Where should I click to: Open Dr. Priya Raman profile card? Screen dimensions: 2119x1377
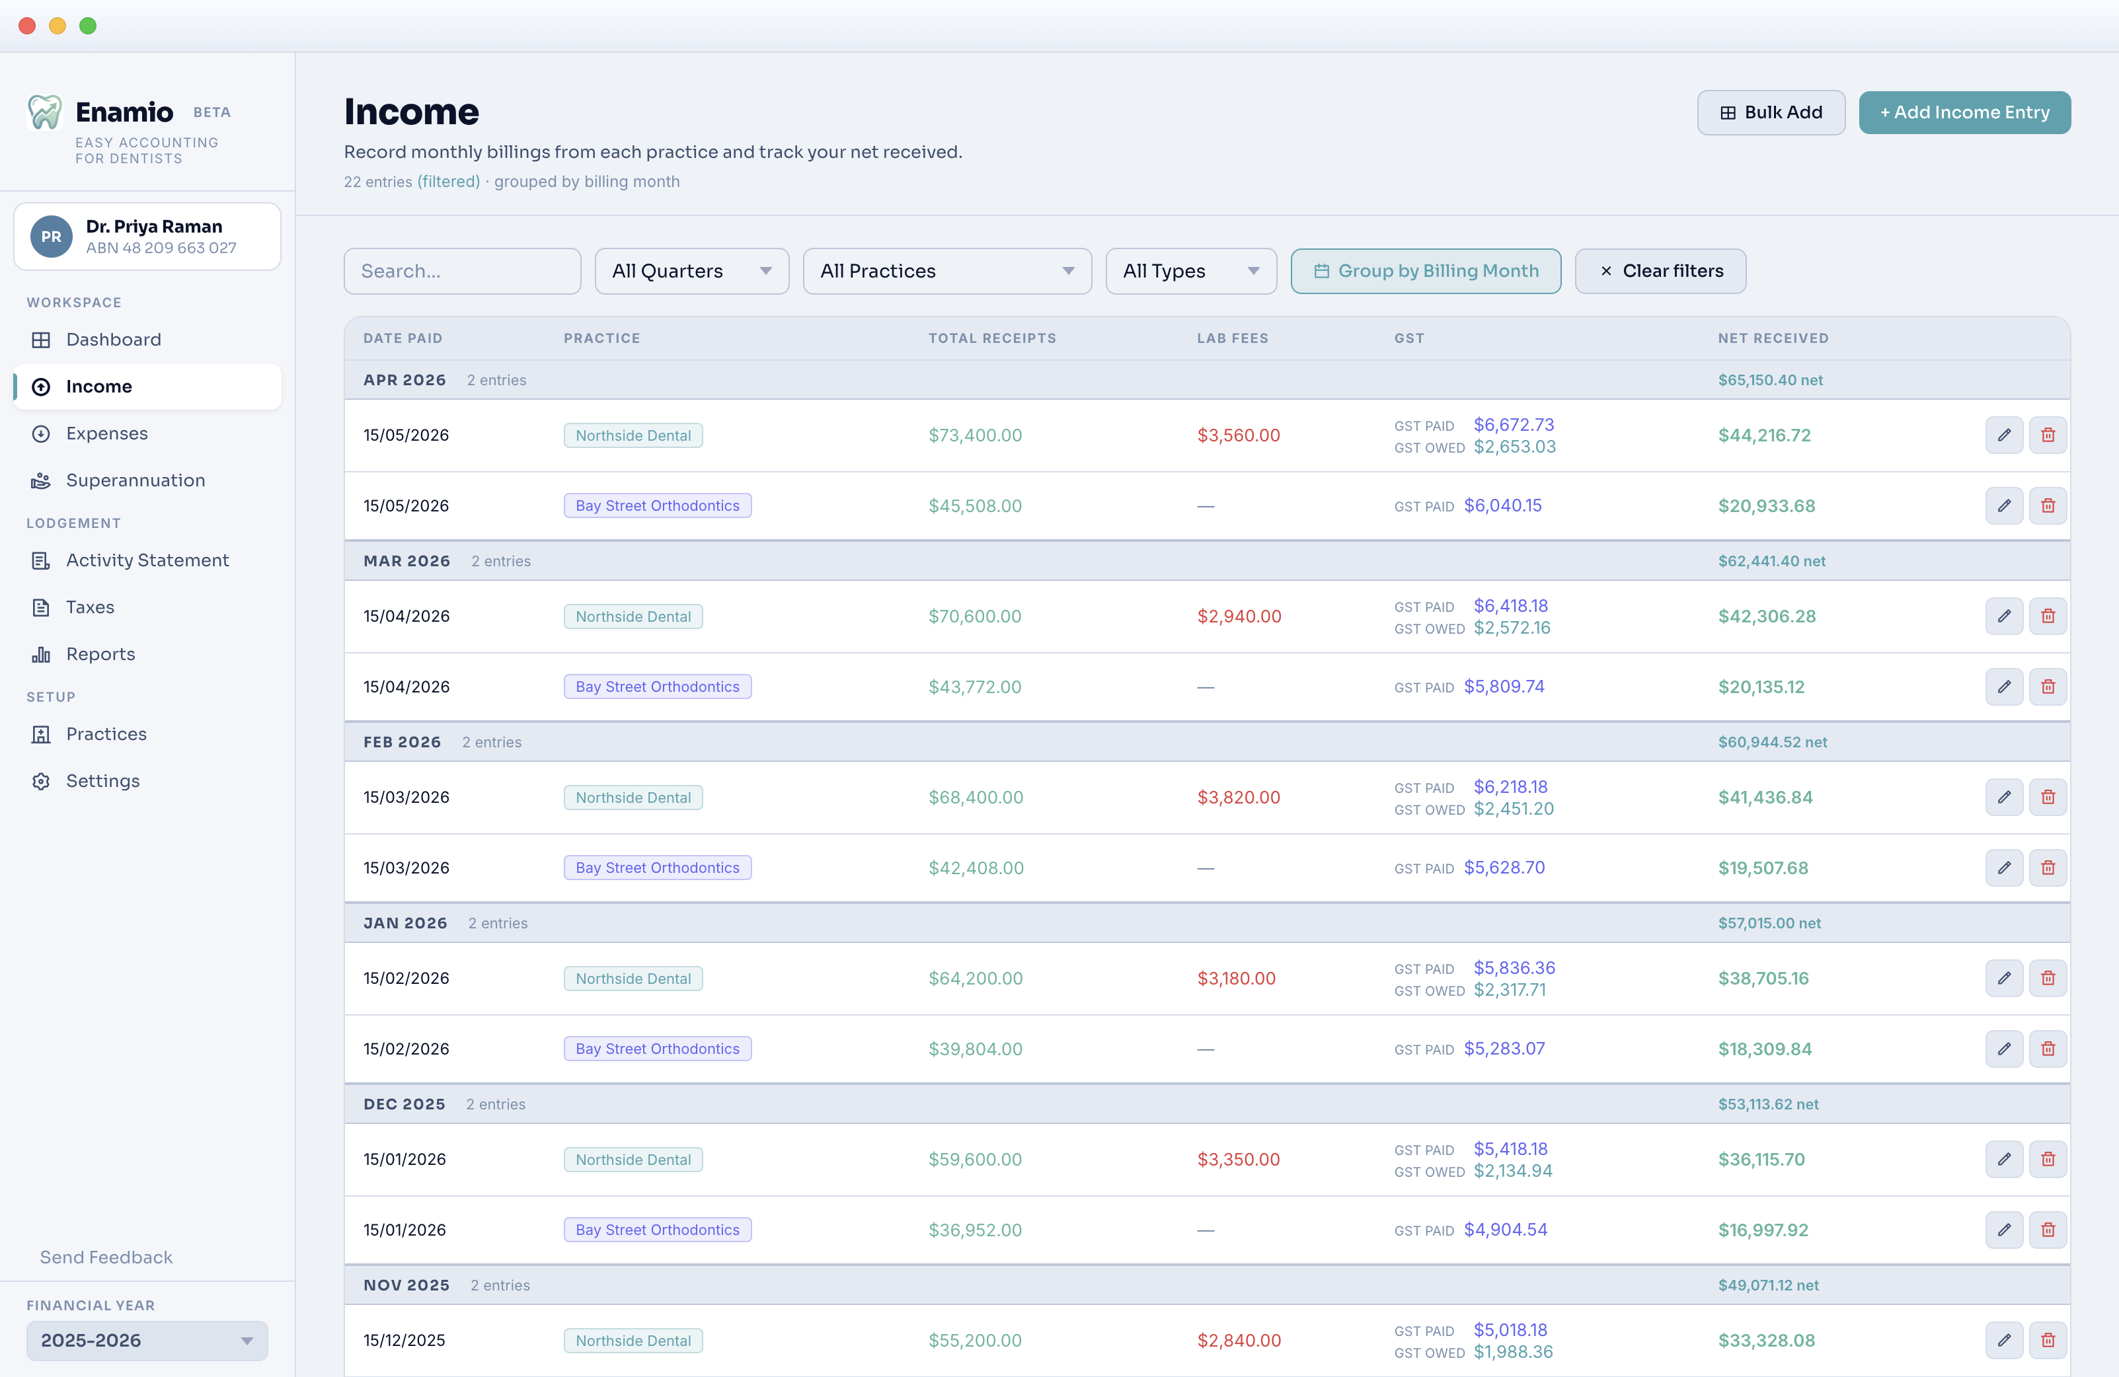[x=147, y=237]
